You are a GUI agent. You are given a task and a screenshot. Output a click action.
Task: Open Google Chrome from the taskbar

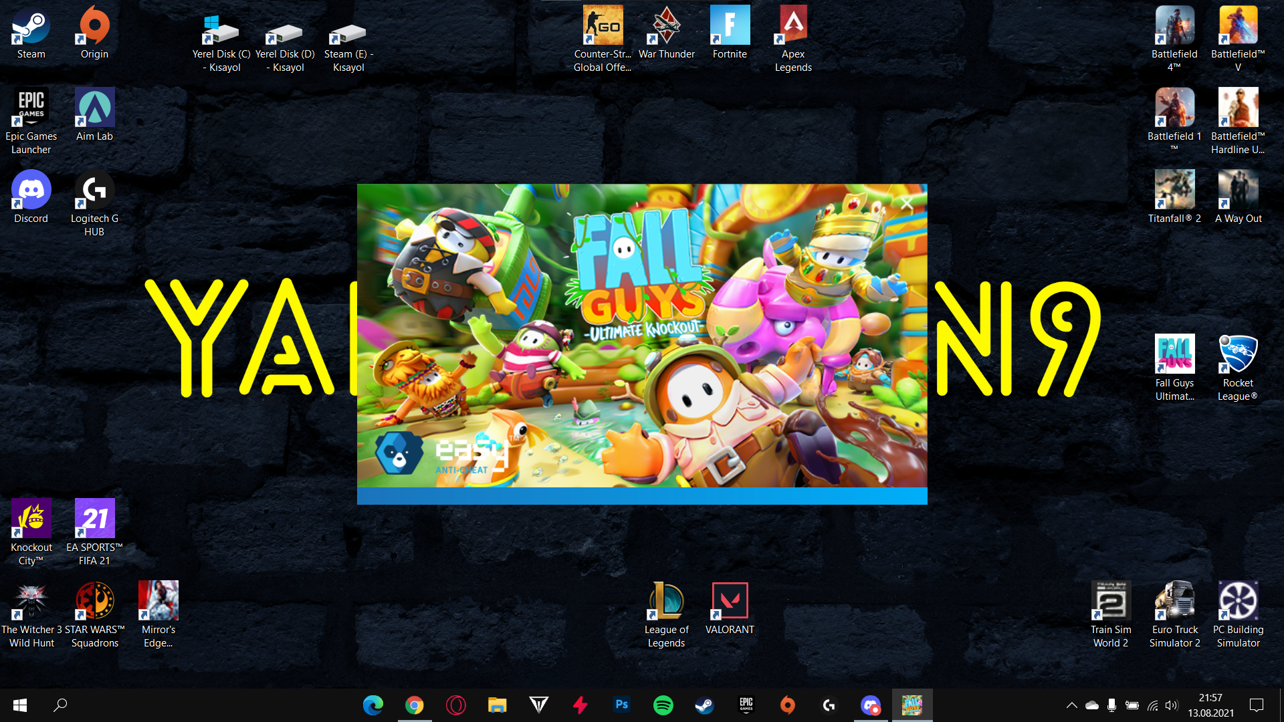tap(414, 705)
